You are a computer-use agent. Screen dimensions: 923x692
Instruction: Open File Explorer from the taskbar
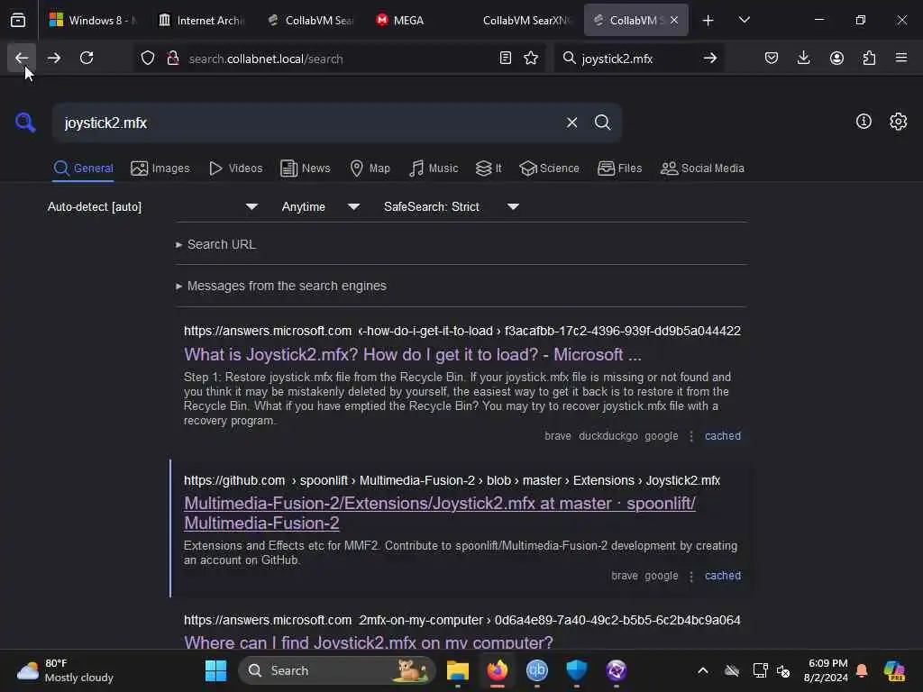[x=457, y=670]
